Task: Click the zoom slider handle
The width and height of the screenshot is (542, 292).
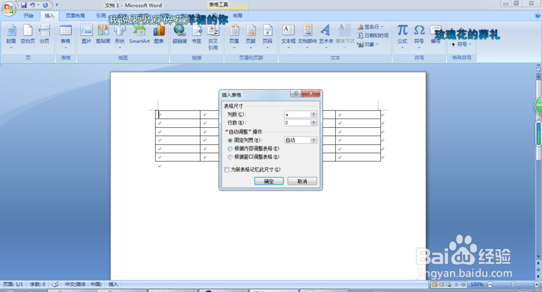Action: 513,284
